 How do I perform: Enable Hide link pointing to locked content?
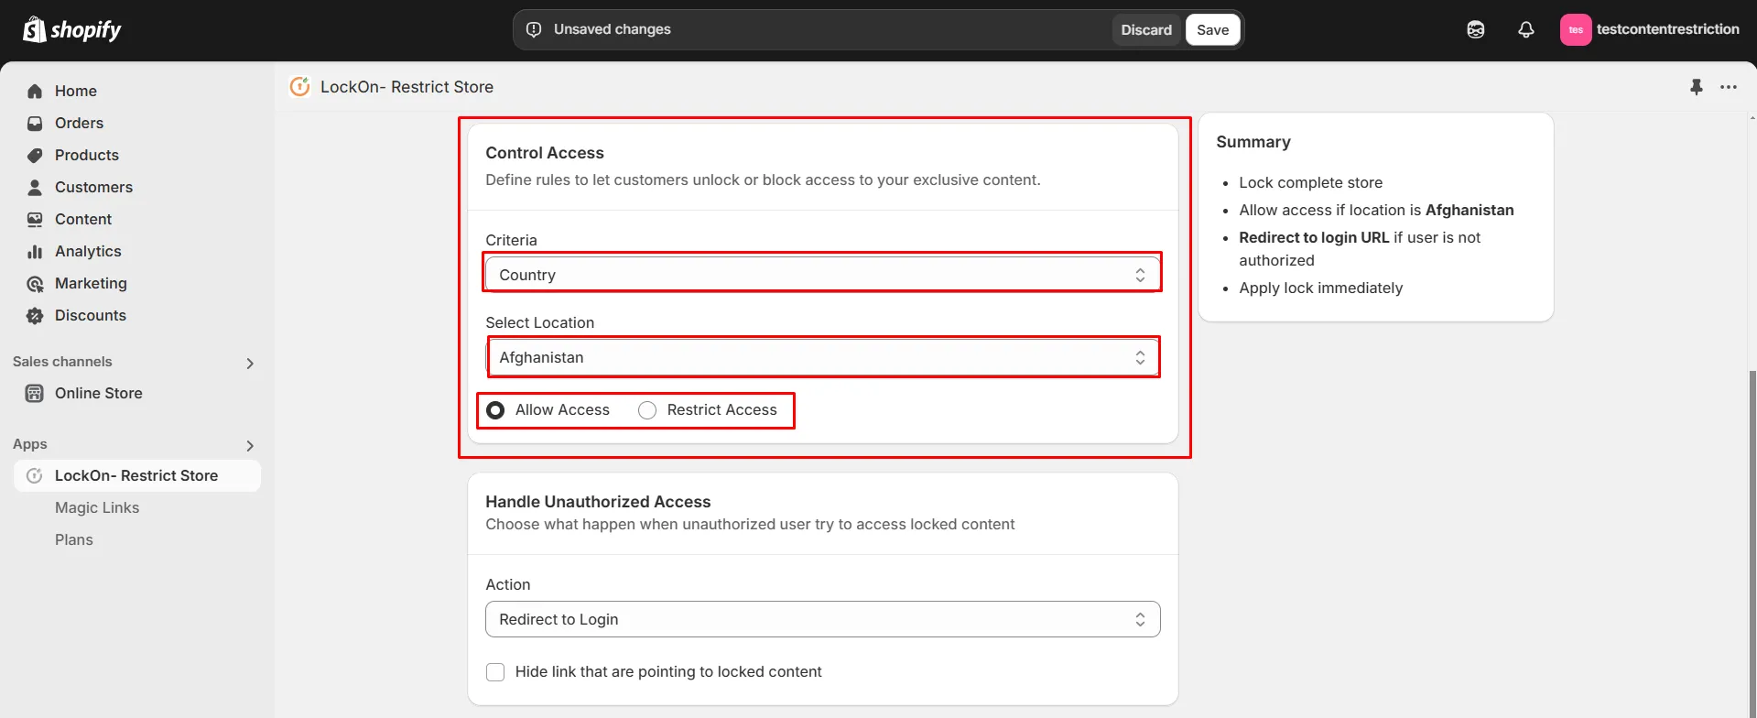495,672
